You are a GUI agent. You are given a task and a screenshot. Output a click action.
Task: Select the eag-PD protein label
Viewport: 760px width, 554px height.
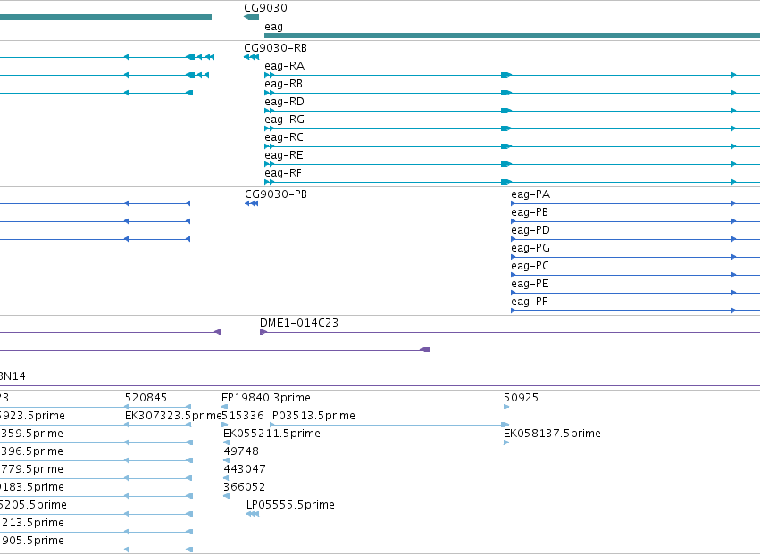(x=530, y=230)
